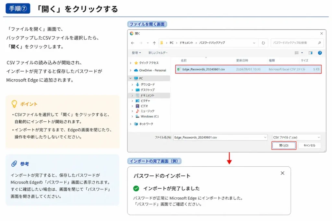
Task: Click the 開く(O) button
Action: (x=284, y=145)
